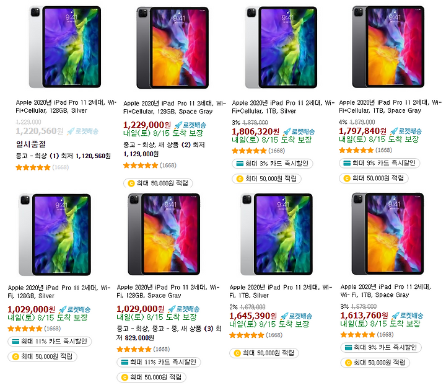The width and height of the screenshot is (446, 385).
Task: Open the 128GB Silver Wi-Fi+Cellular iPad image
Action: click(x=65, y=47)
